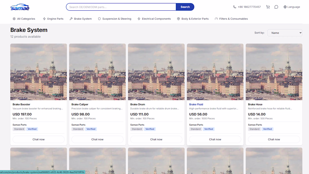Click the Brake Booster product image

(38, 72)
